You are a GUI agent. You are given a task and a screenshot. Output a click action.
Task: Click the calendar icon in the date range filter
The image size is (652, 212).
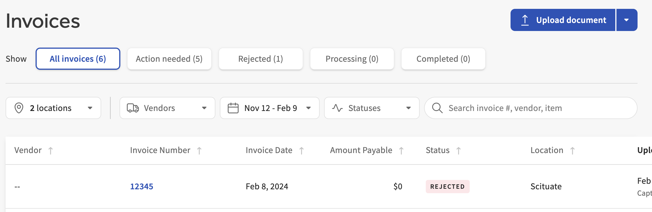pos(233,108)
